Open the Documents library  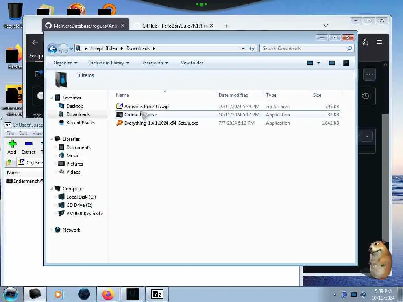pyautogui.click(x=78, y=147)
